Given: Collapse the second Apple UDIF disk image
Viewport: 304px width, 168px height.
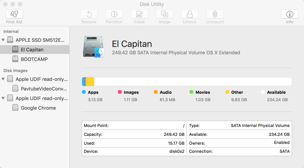Looking at the screenshot, I should click(3, 98).
